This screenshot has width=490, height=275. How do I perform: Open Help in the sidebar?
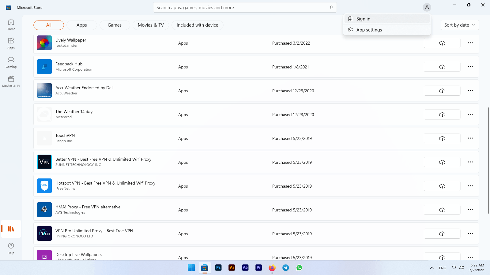coord(11,248)
